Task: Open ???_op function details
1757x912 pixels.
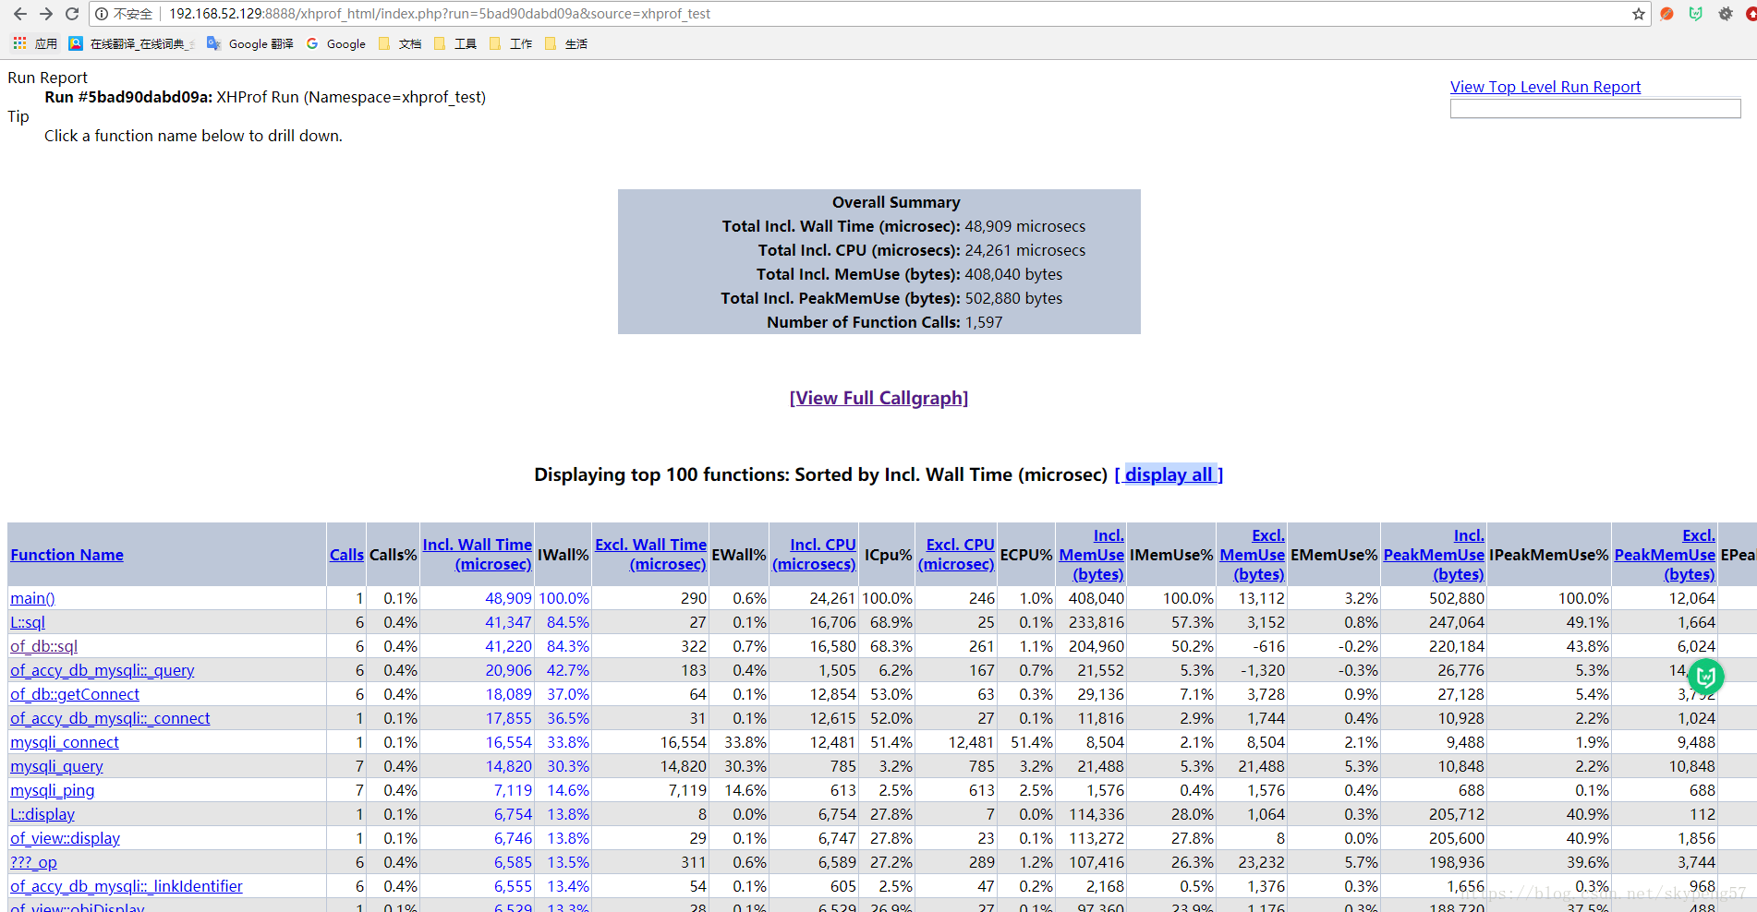Action: [x=33, y=862]
